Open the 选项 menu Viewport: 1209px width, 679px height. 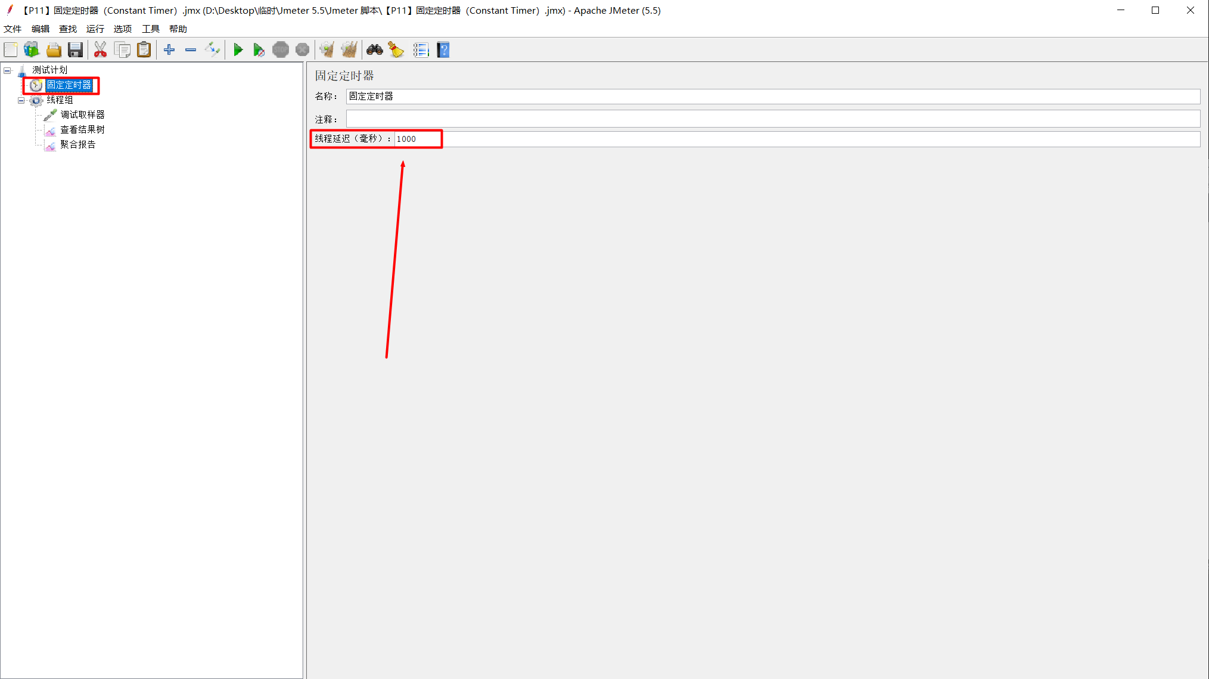pyautogui.click(x=123, y=29)
